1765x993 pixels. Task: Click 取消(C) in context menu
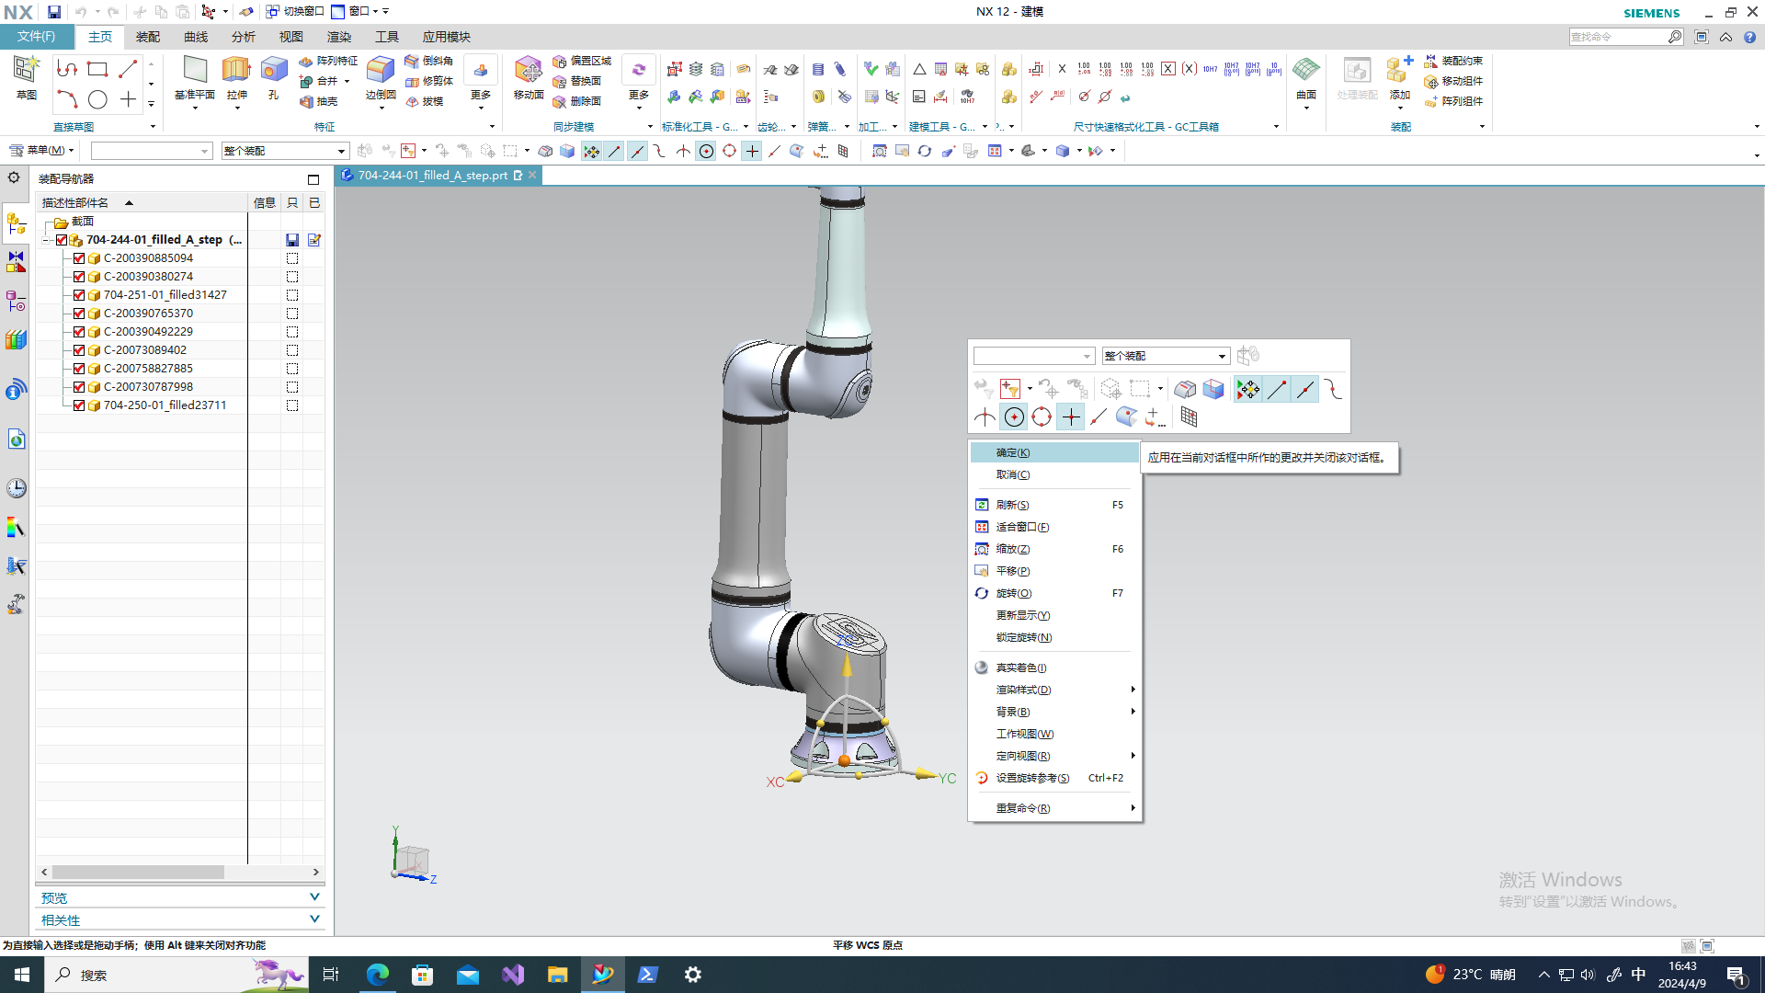[1055, 474]
